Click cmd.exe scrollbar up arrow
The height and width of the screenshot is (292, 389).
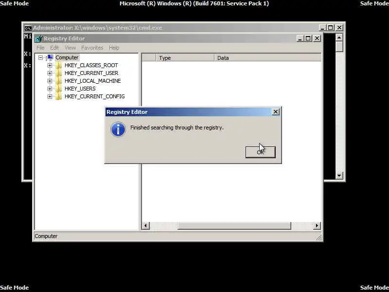[x=339, y=37]
